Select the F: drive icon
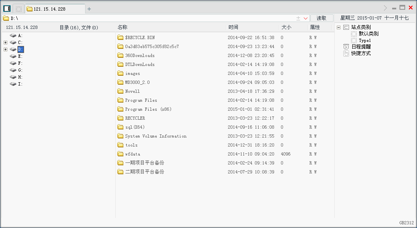This screenshot has height=228, width=417. tap(13, 63)
